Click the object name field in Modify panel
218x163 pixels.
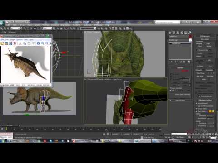(178, 36)
